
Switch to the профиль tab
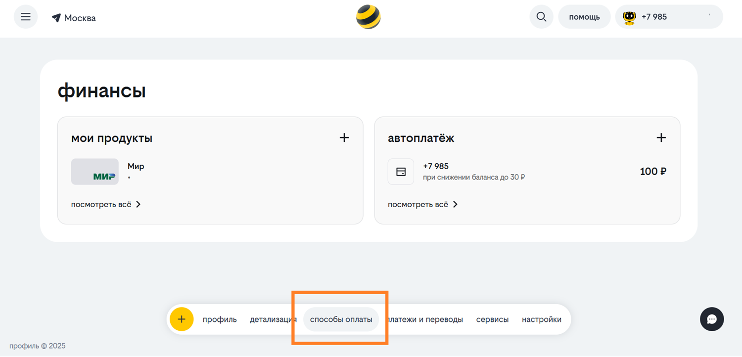220,319
